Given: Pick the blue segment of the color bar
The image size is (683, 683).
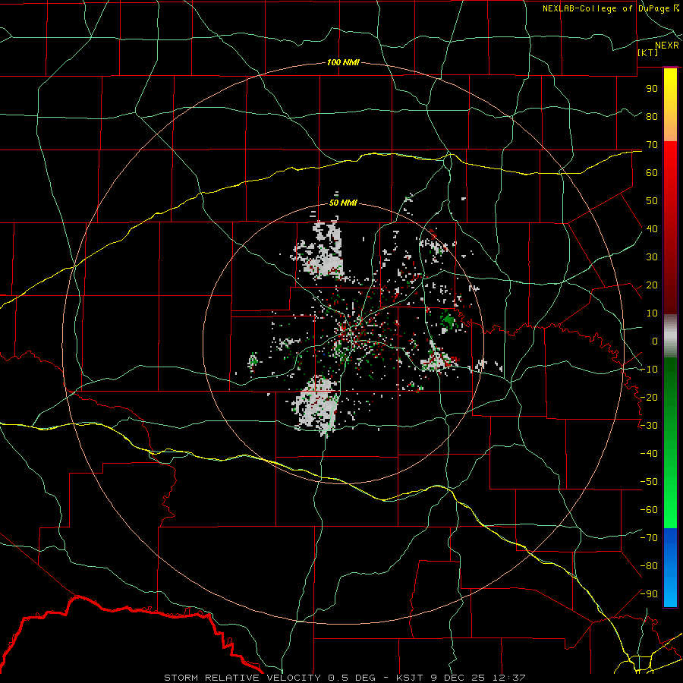Looking at the screenshot, I should (x=670, y=568).
